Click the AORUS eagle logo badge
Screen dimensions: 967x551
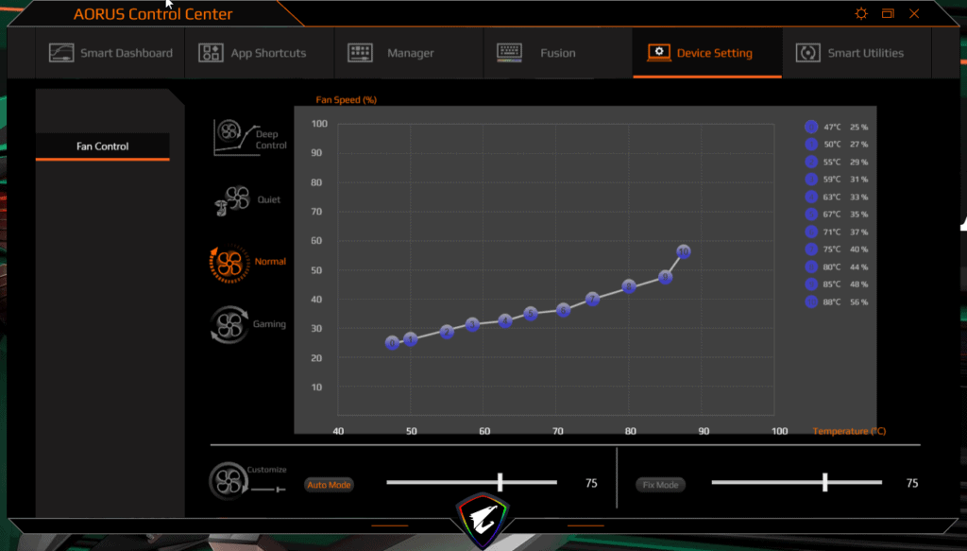[x=483, y=521]
